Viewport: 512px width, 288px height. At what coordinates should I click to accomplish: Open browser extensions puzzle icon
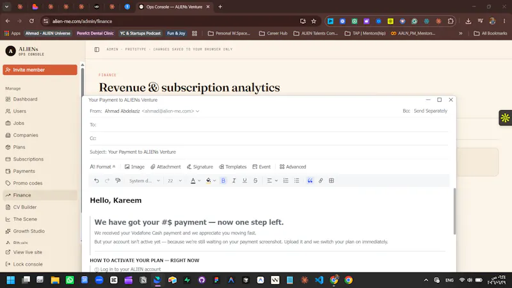(451, 21)
